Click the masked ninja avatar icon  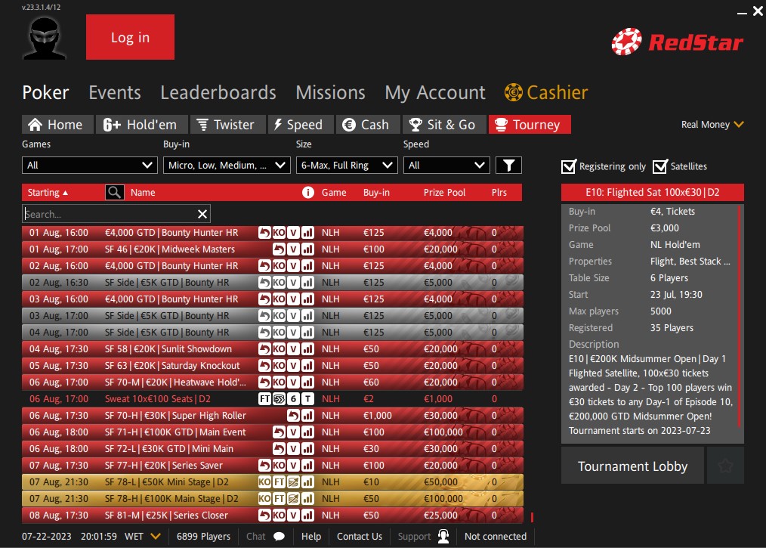click(x=45, y=38)
